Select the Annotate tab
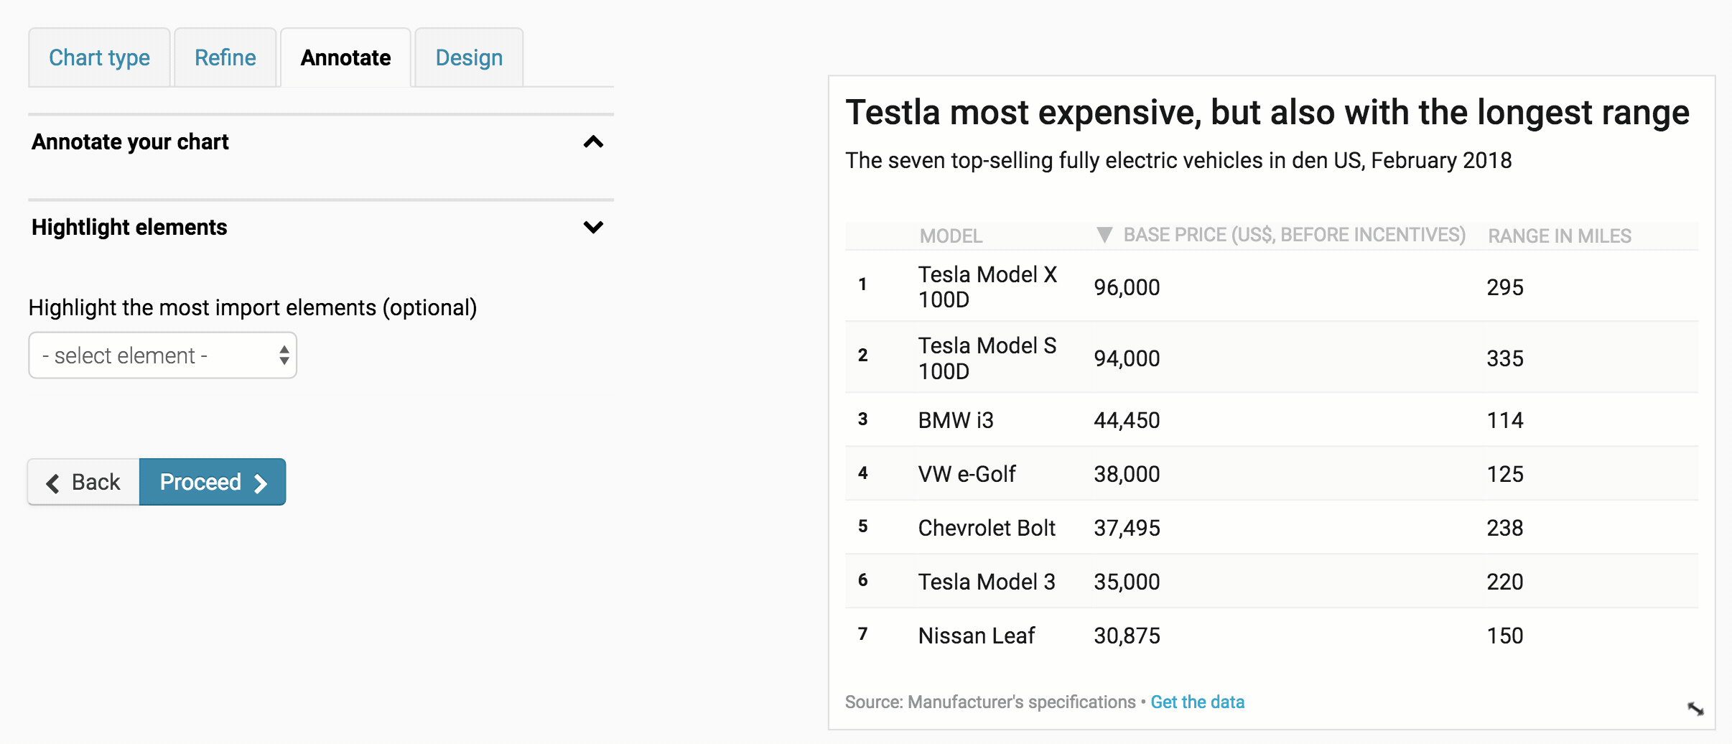 click(345, 57)
